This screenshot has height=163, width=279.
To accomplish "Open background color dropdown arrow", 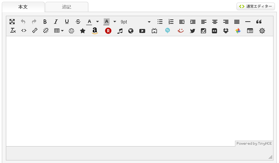I will click(115, 22).
